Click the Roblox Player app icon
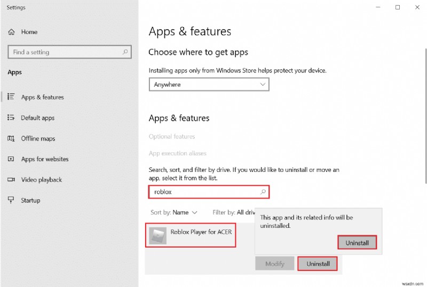The width and height of the screenshot is (427, 287). 157,235
